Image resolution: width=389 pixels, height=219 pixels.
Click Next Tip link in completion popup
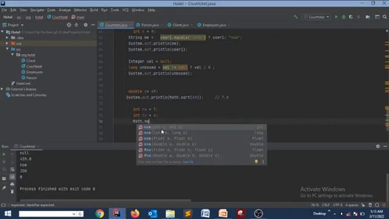tap(188, 162)
